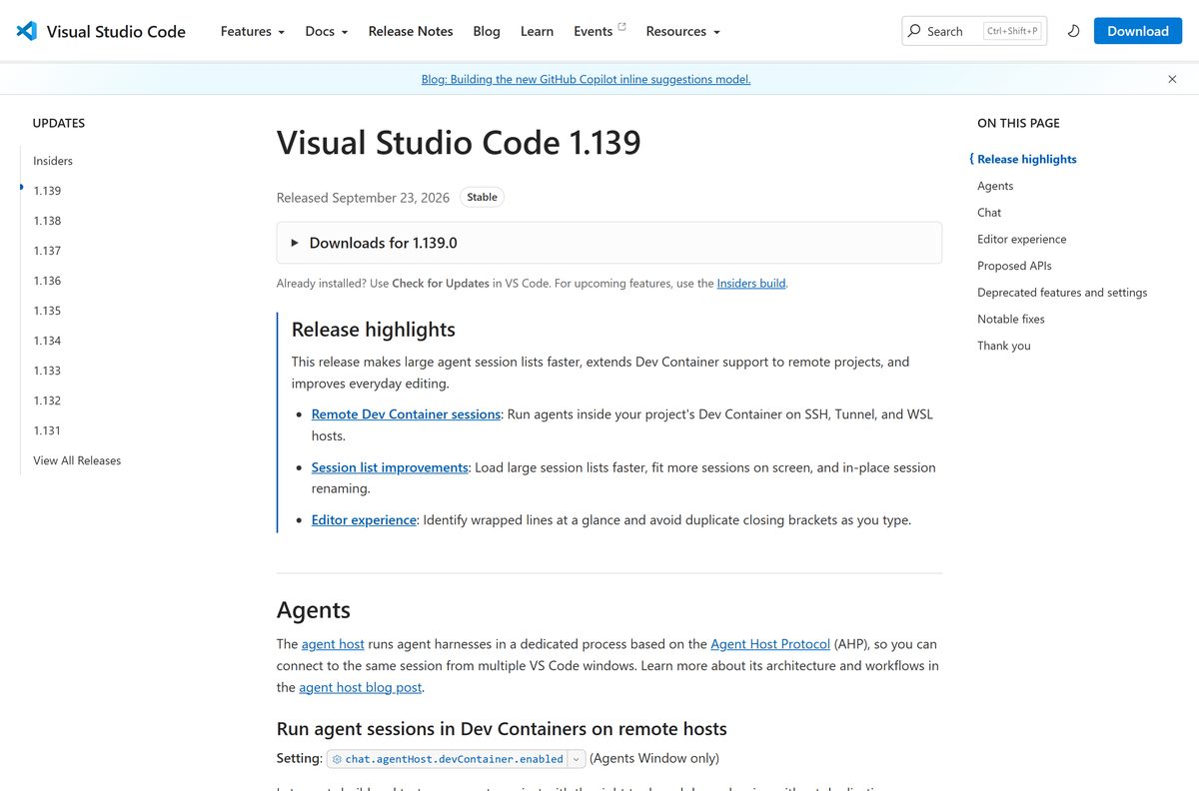Follow the Session list improvements link
This screenshot has width=1199, height=791.
pos(390,467)
